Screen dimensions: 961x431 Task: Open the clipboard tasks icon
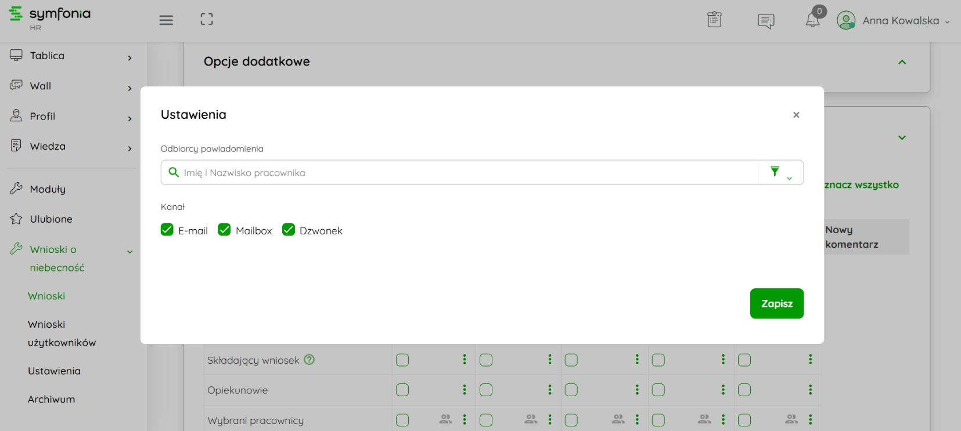pyautogui.click(x=714, y=20)
